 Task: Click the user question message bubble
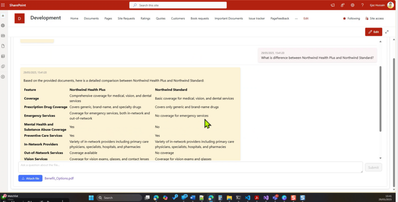pyautogui.click(x=317, y=55)
